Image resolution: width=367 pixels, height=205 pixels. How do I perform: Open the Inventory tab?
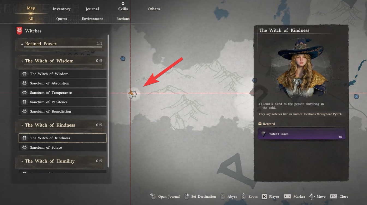click(x=61, y=9)
